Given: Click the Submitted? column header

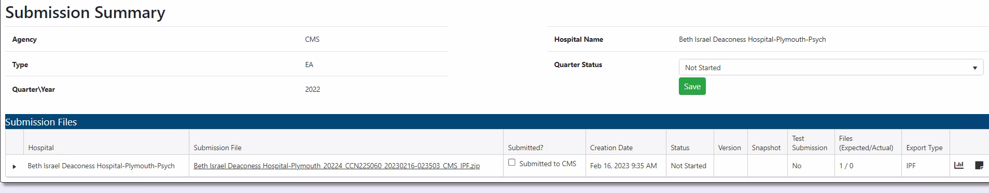Looking at the screenshot, I should tap(525, 148).
